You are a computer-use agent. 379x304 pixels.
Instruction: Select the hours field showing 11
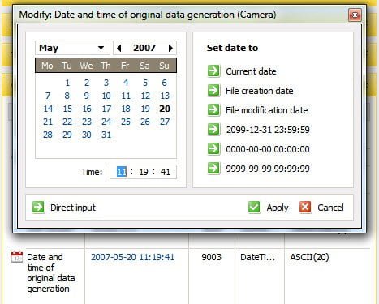tap(122, 172)
